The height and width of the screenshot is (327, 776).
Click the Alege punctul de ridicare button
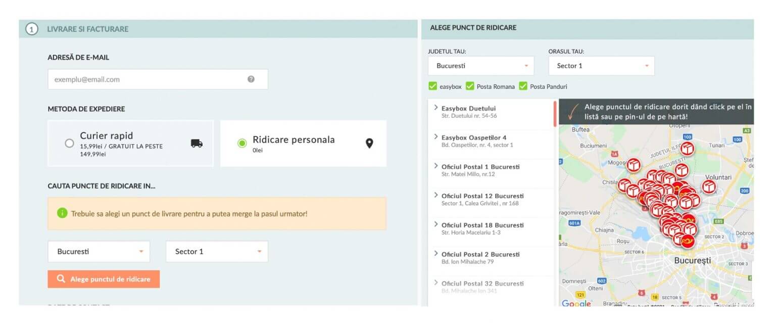104,279
